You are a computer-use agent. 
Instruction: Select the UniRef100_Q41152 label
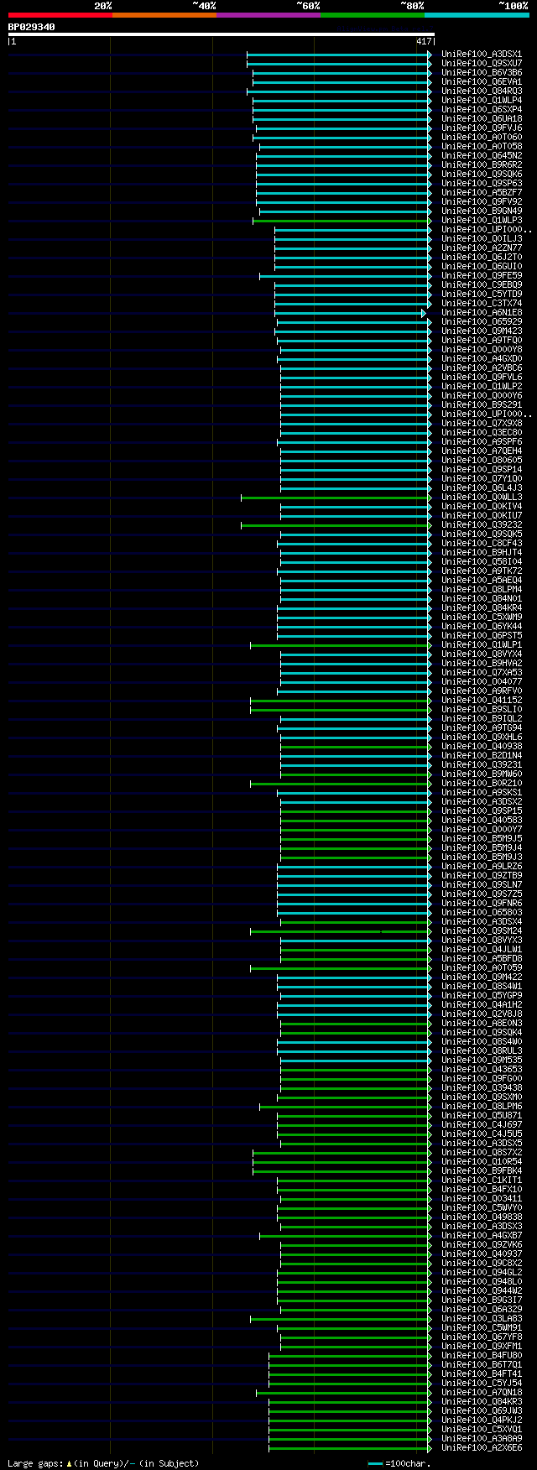tap(482, 701)
